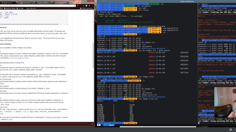This screenshot has width=236, height=132.
Task: Click do-images.txt in the first listing
Action: [148, 43]
